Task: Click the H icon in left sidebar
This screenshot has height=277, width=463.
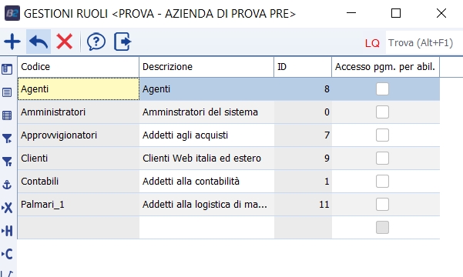Action: [7, 231]
